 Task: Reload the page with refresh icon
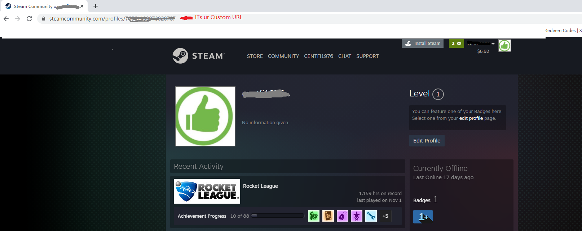point(29,19)
